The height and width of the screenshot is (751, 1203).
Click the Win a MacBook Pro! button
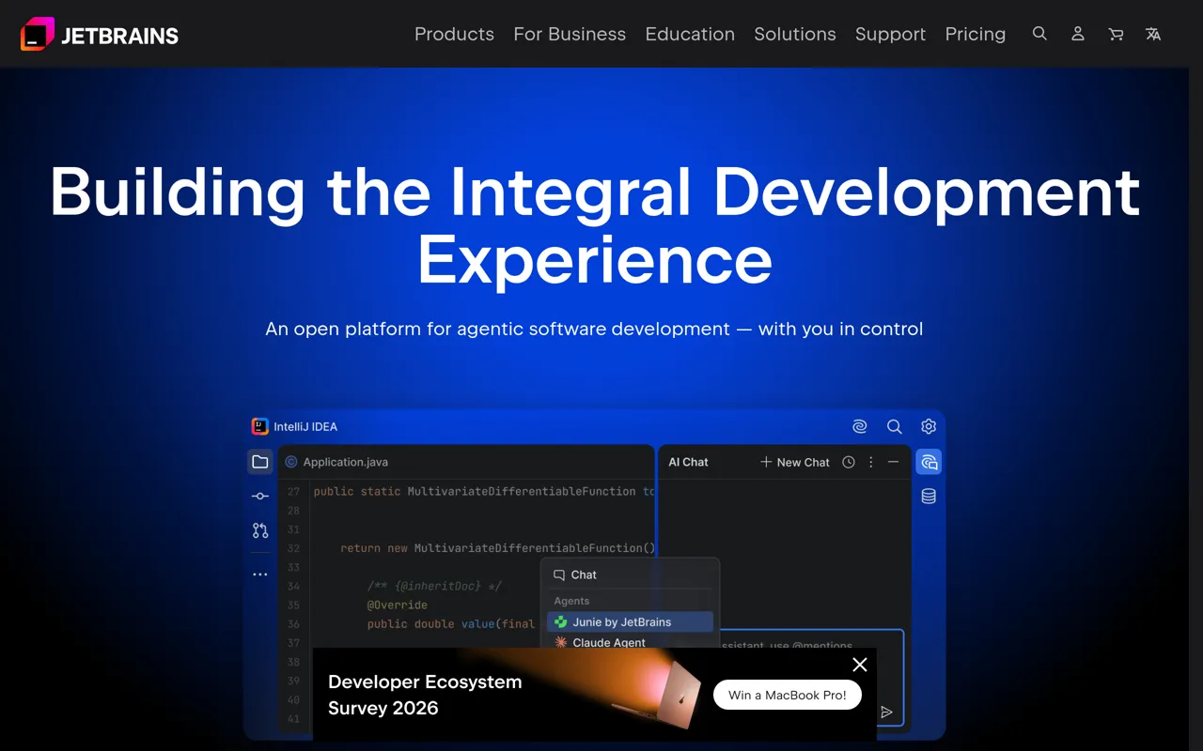(788, 695)
